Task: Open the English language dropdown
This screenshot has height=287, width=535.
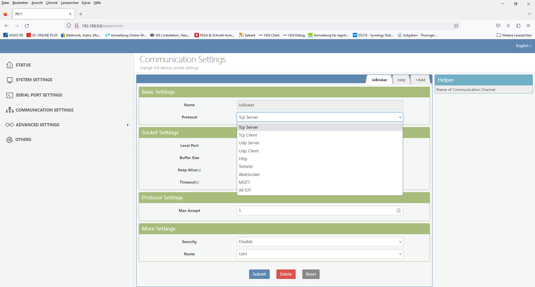Action: (x=524, y=46)
